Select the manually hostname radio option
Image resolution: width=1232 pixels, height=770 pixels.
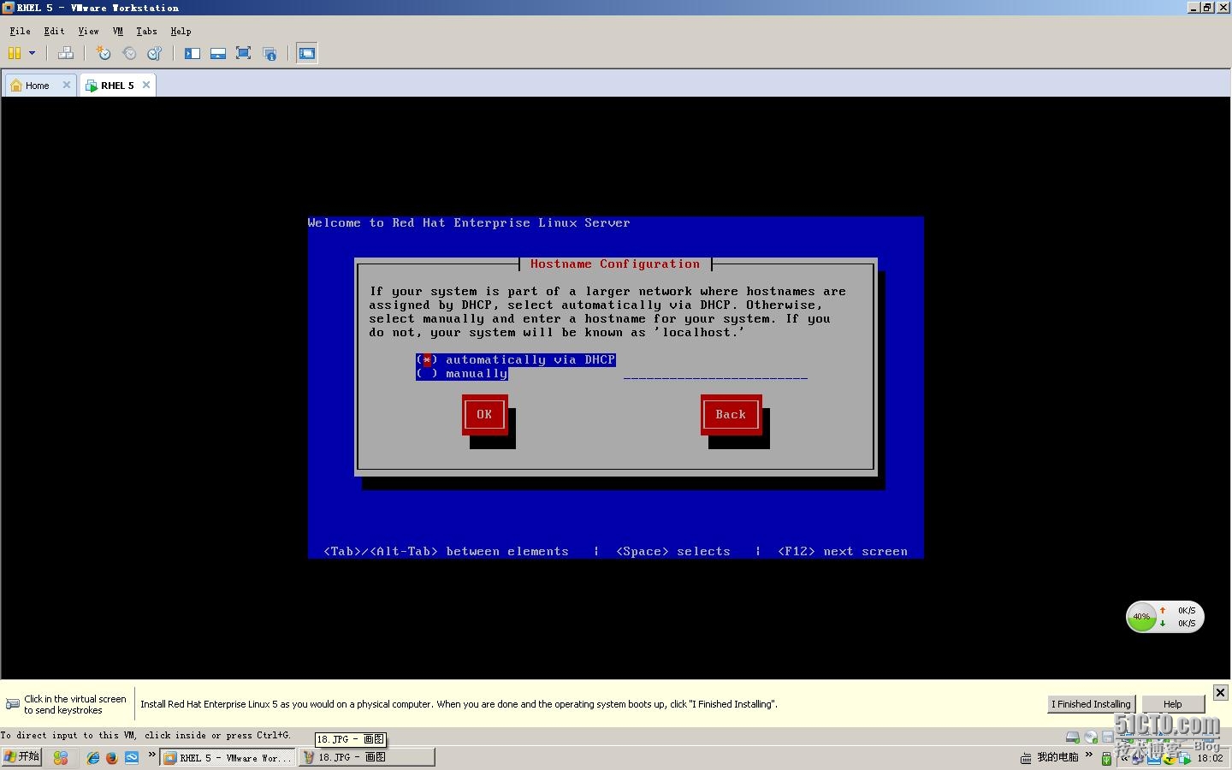462,374
